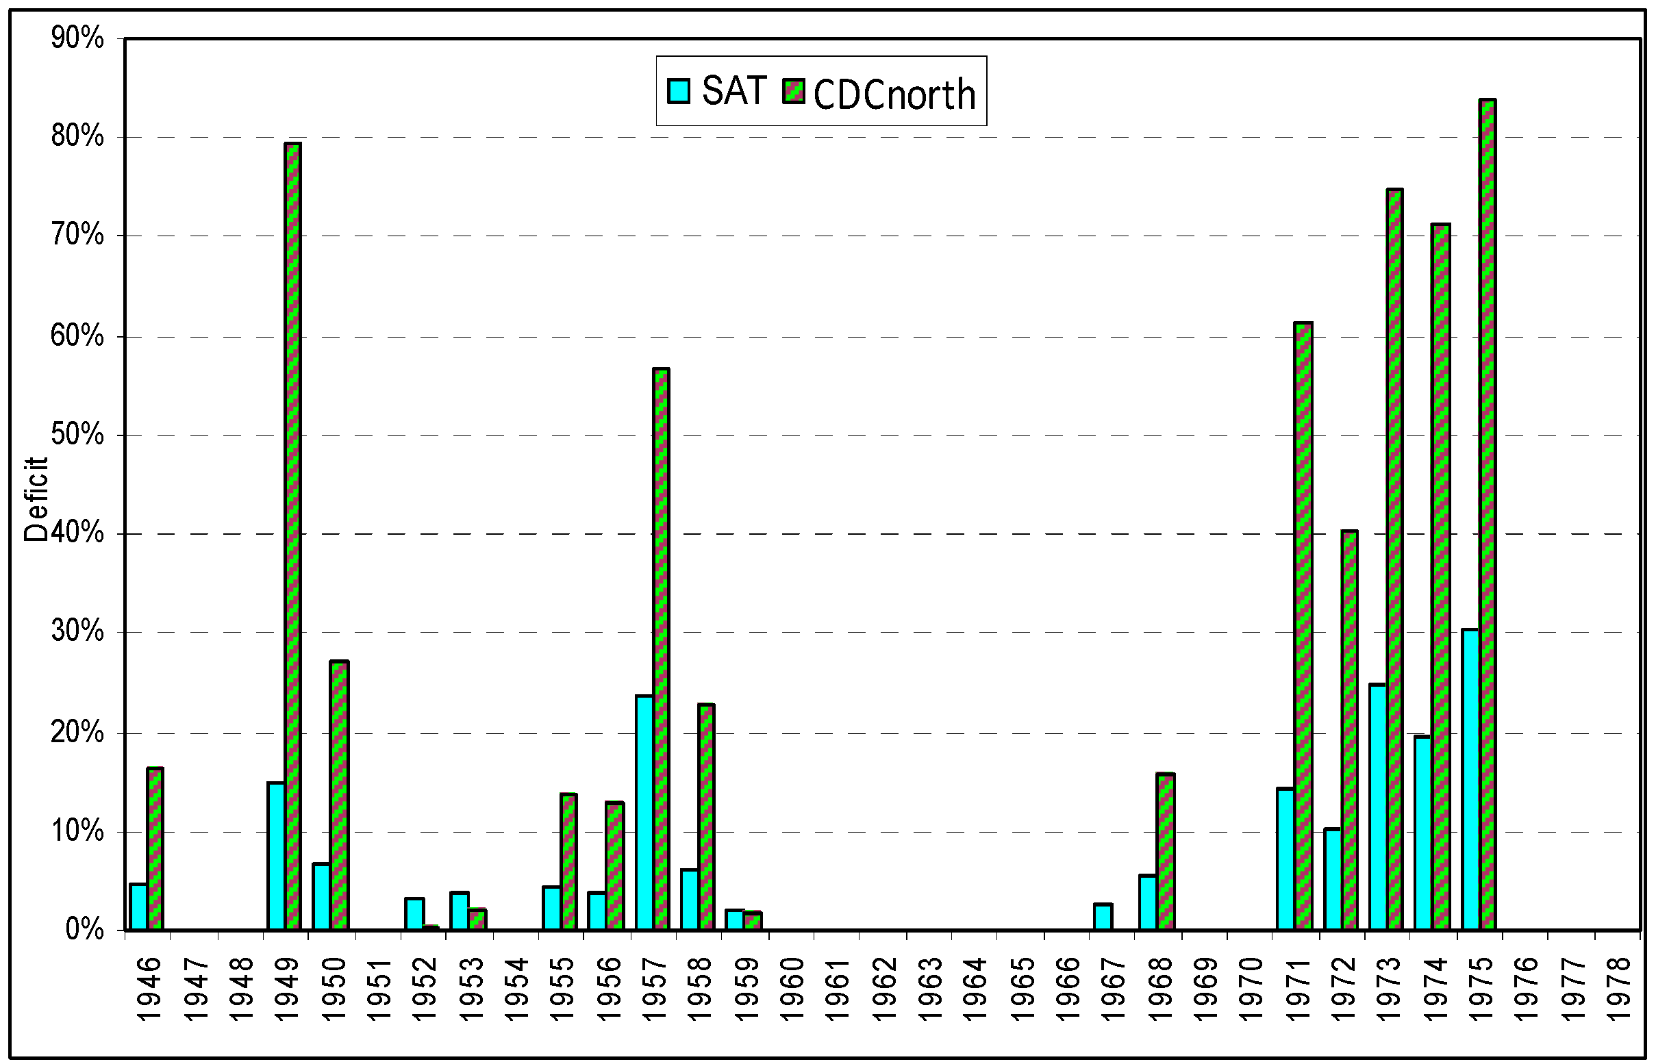Select the CDCnorth legend label
Screen dimensions: 1656x1064
pos(894,94)
